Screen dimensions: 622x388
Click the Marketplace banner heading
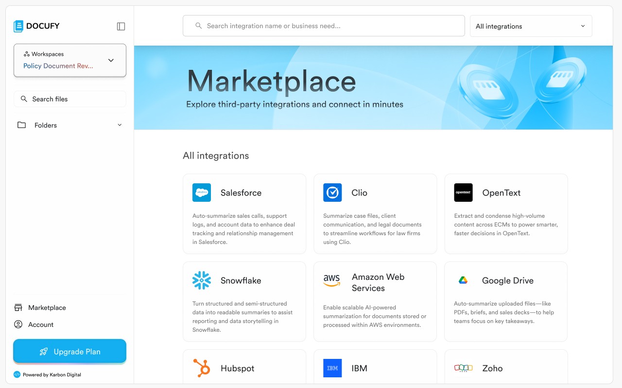click(272, 81)
